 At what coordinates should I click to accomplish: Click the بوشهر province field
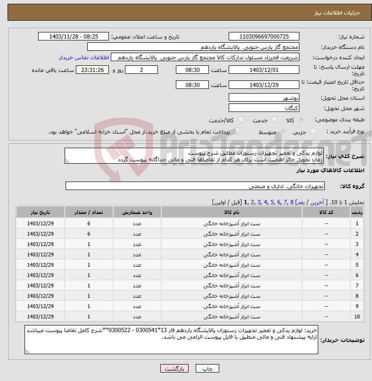264,98
